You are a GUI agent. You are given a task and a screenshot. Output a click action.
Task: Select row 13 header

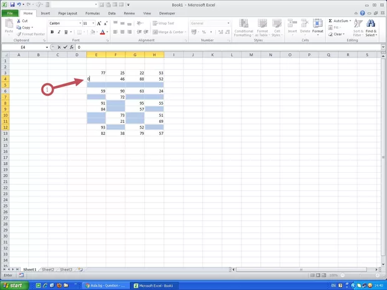point(6,133)
